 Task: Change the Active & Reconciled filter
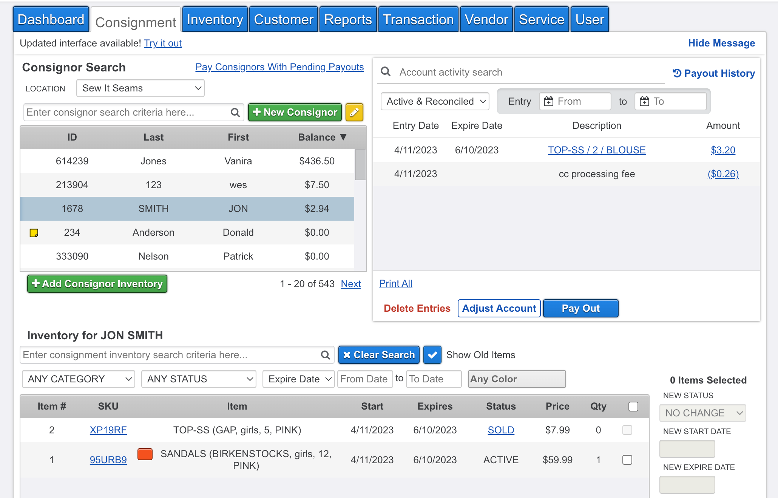(434, 101)
